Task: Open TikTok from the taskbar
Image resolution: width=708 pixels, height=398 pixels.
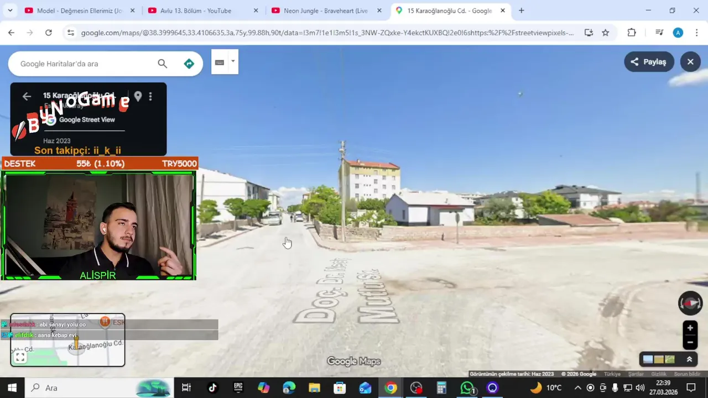Action: 212,387
